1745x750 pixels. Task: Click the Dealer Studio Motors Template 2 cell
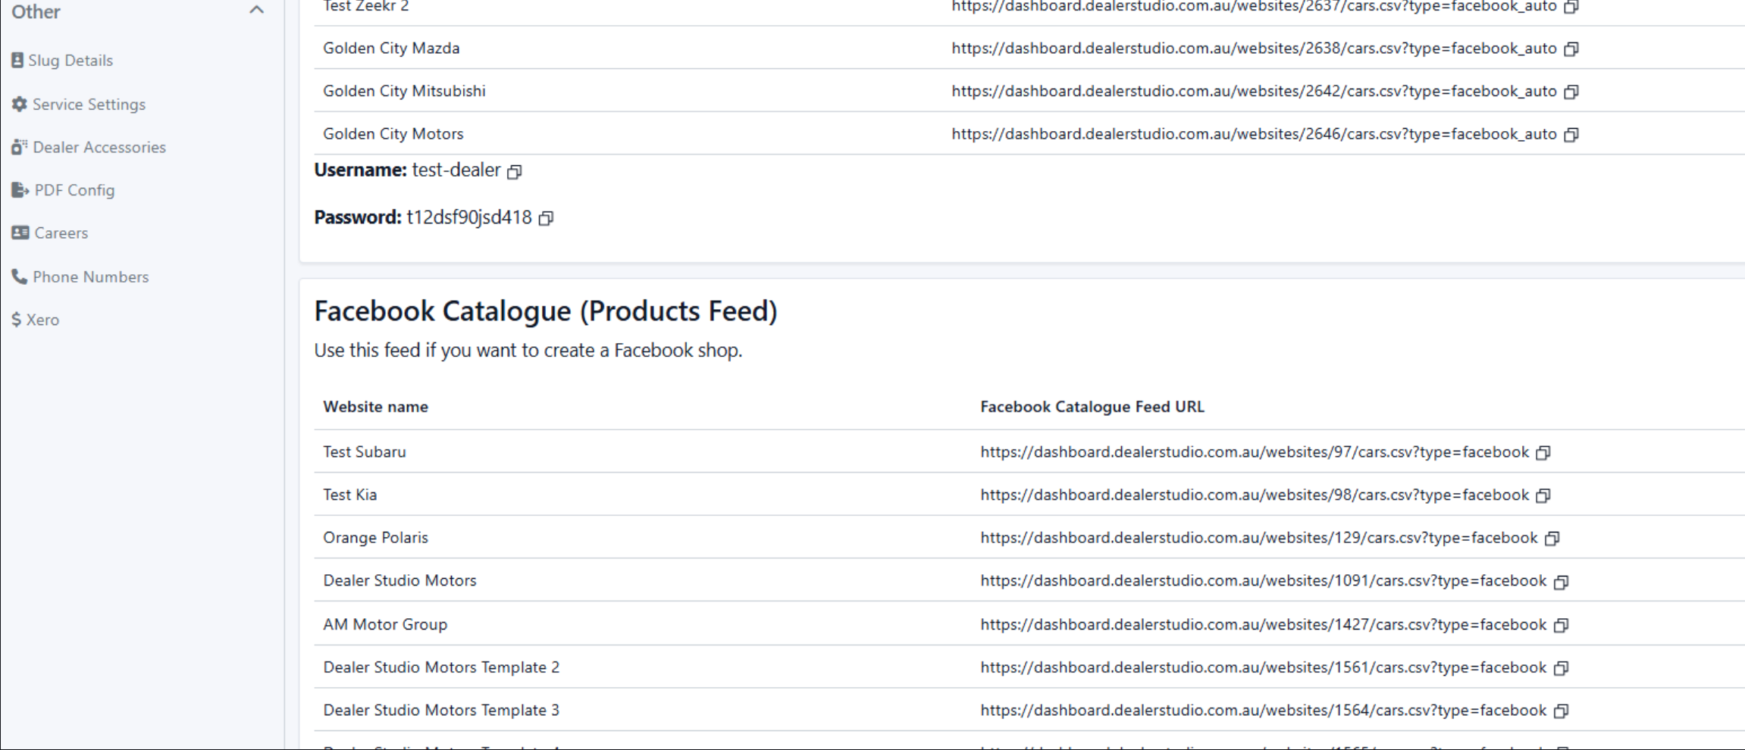coord(441,667)
